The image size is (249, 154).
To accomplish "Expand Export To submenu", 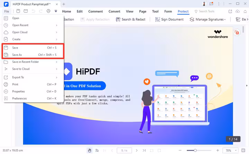I will coord(33,77).
